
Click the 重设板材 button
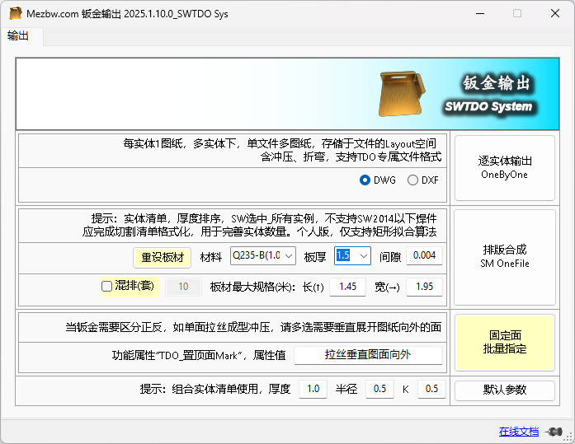point(162,257)
